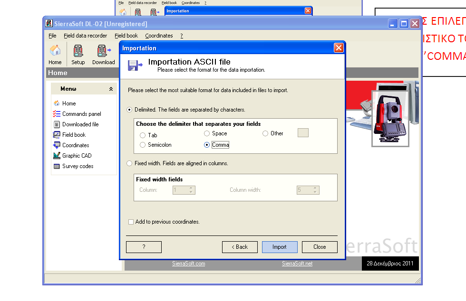Click the ? help button in dialog

tap(144, 247)
